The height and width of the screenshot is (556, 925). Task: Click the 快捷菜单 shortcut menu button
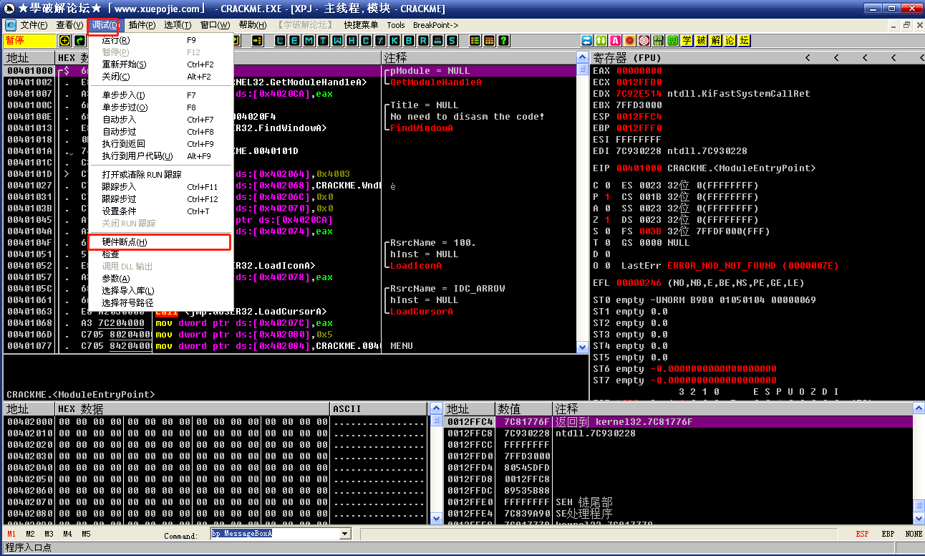(x=361, y=25)
